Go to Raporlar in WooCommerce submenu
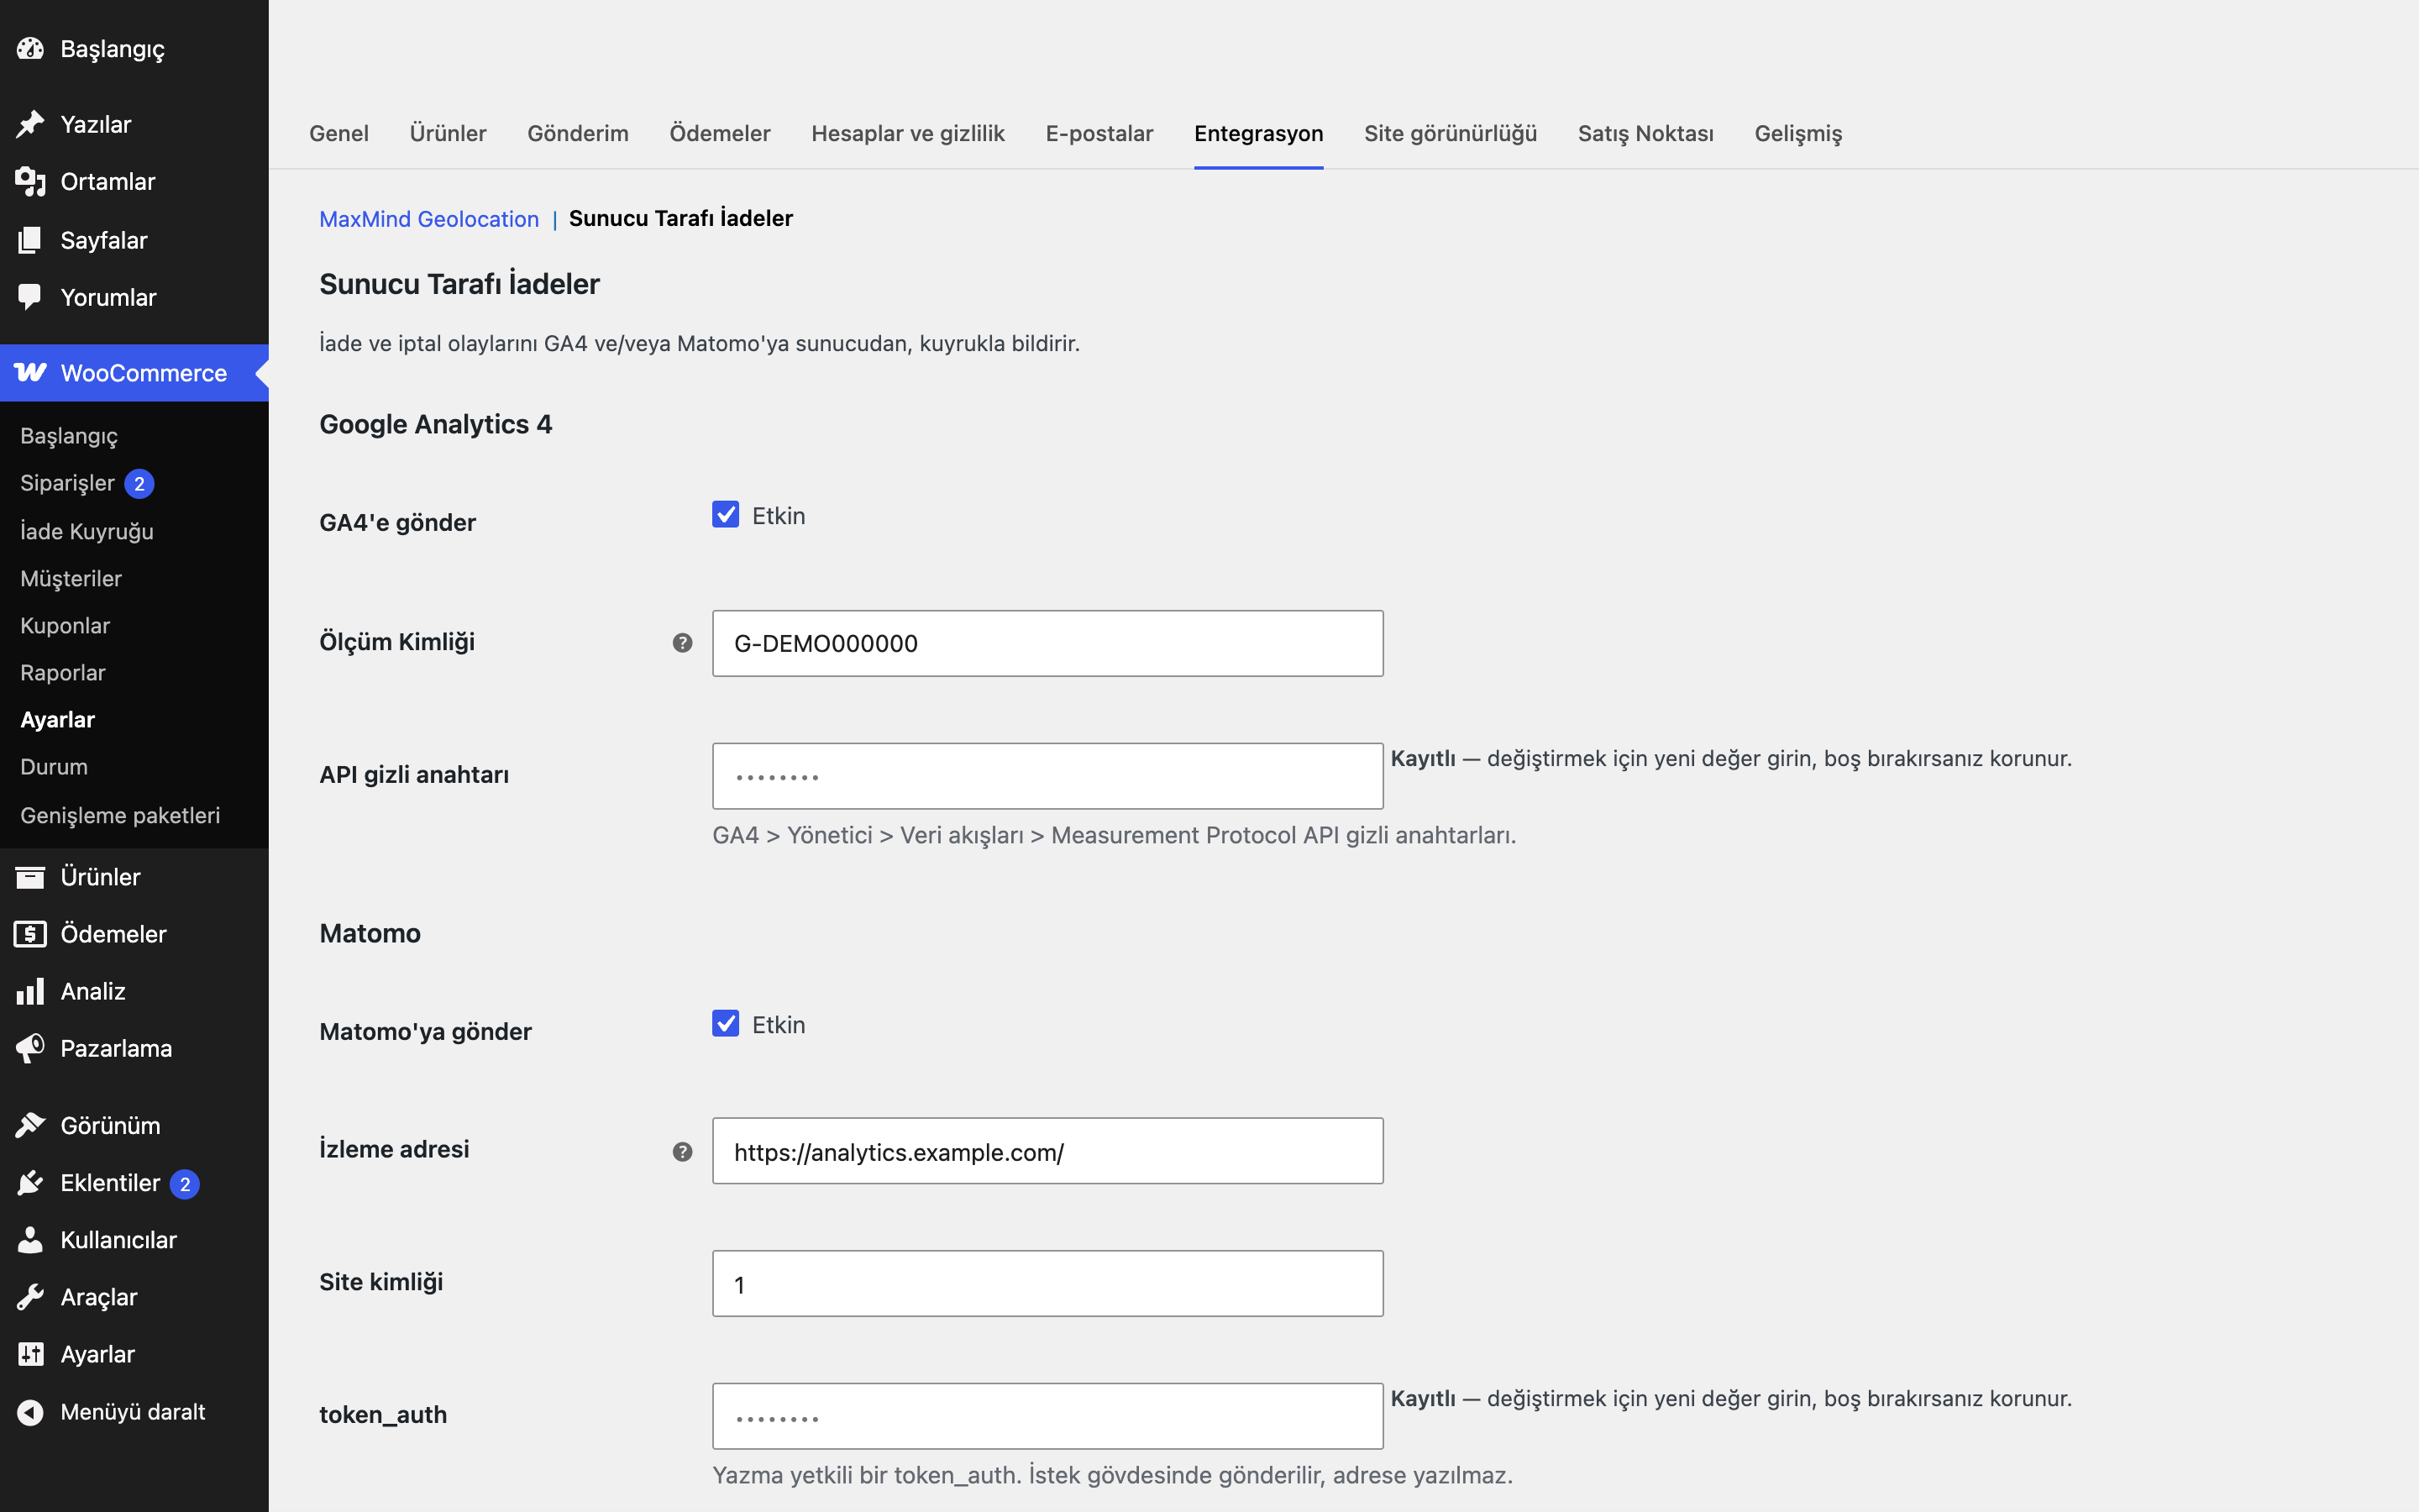2419x1512 pixels. coord(63,673)
